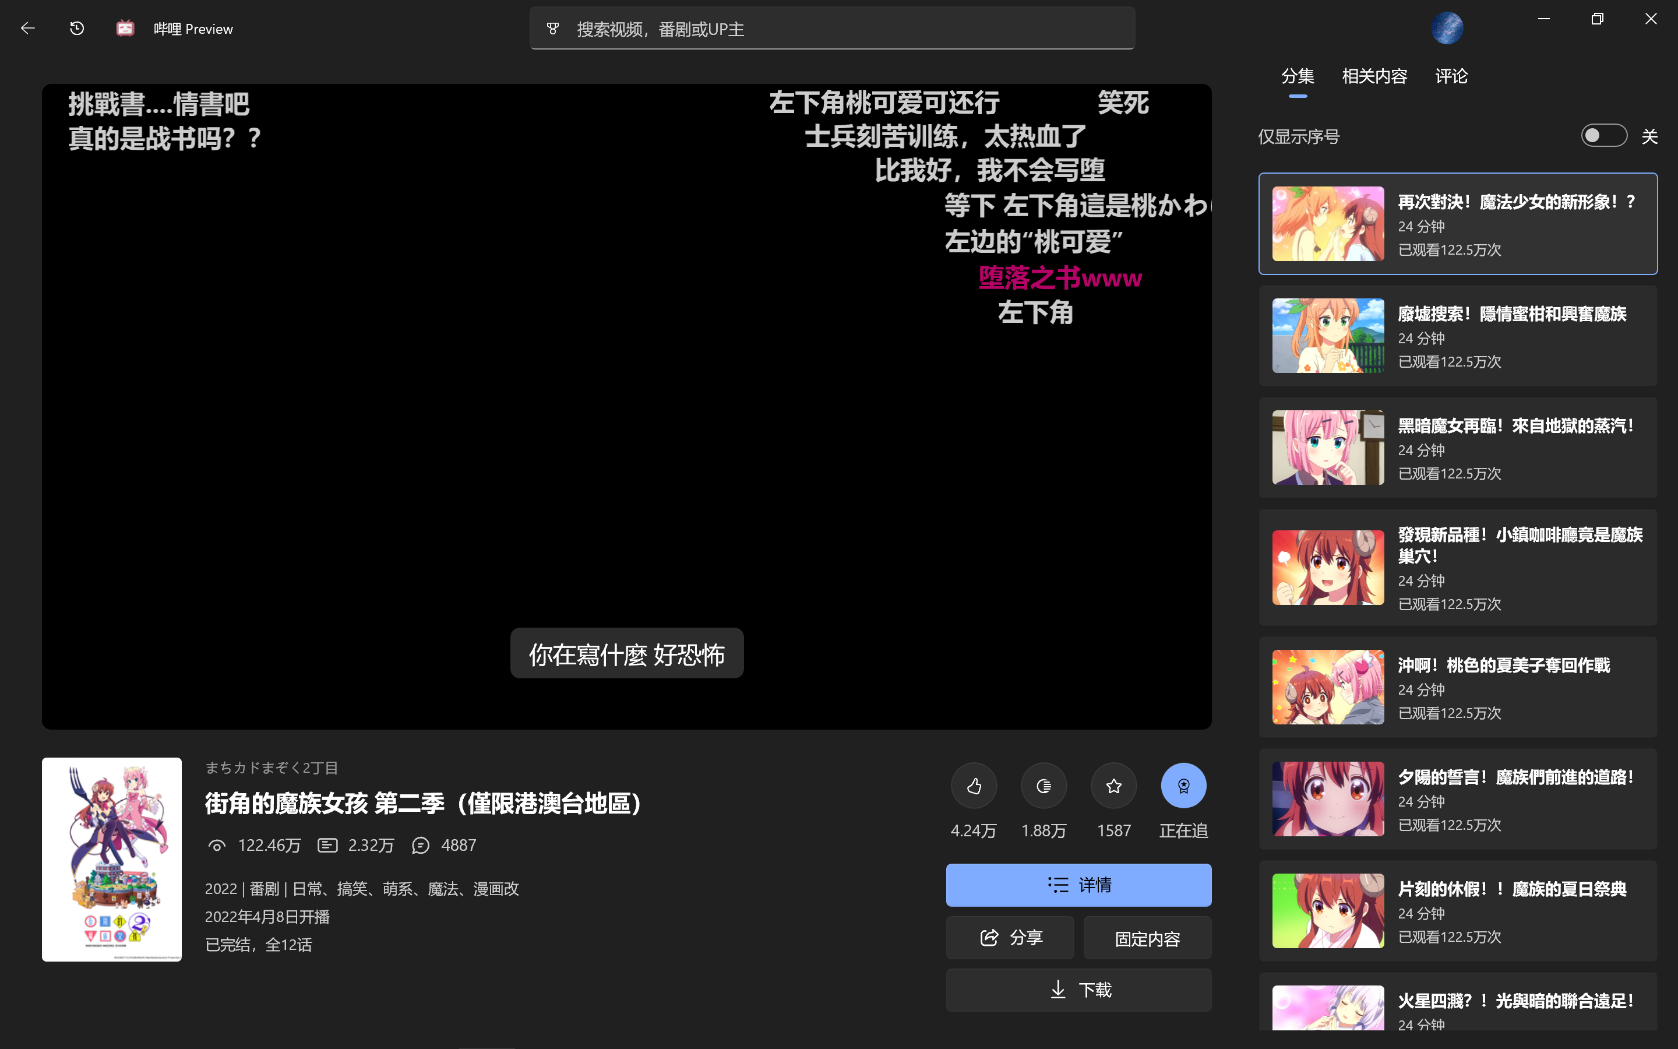Play episode 火星四濺？！光與暗的聯合遠足

click(1458, 1002)
